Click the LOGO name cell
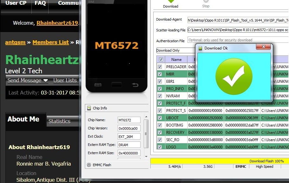Viewport: 289px width, 183px height. 176,147
